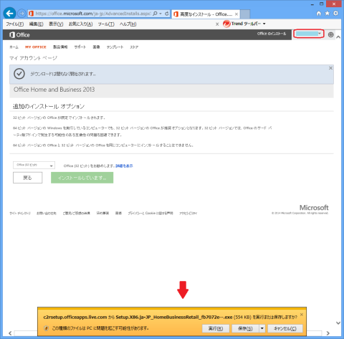Click the 詳細を表示 link
Screen dimensions: 344x339
124,166
